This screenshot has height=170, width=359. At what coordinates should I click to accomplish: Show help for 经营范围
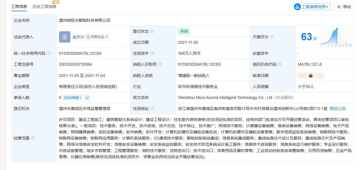pyautogui.click(x=33, y=138)
